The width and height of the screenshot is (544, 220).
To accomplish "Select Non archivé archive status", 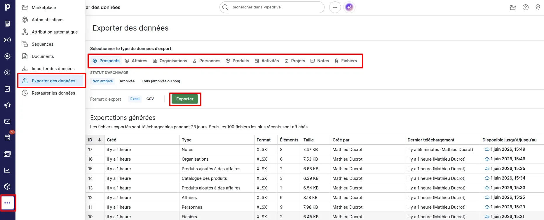I will (x=102, y=81).
